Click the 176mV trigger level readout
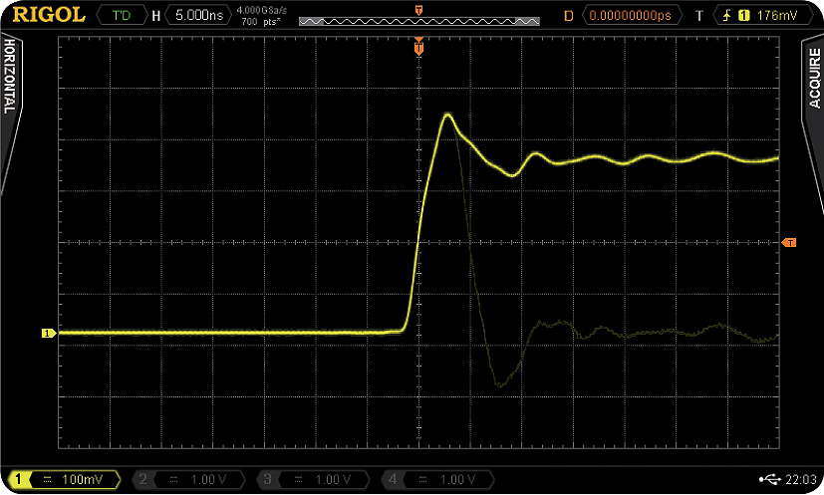 (x=777, y=16)
